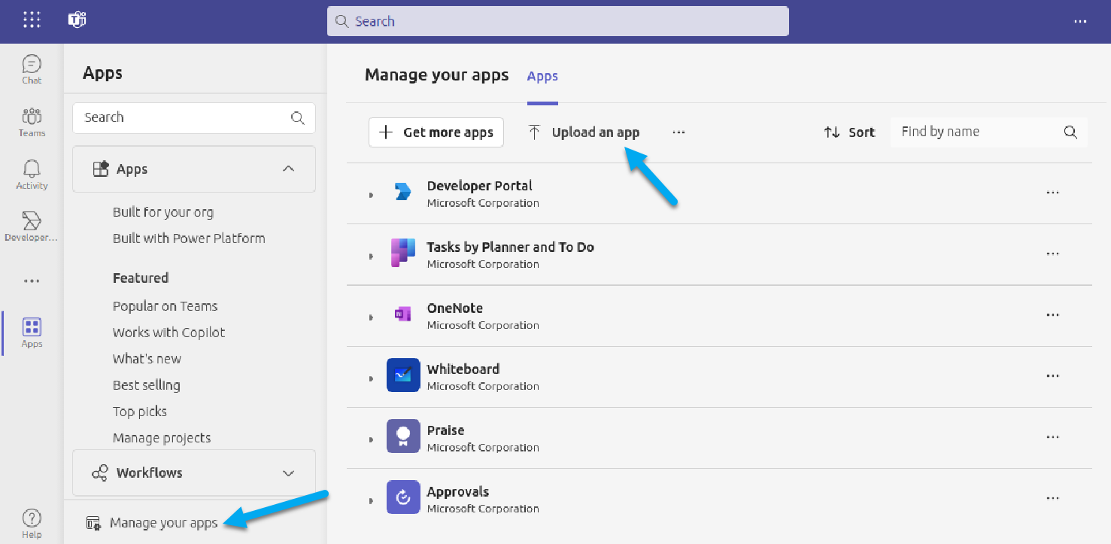Click the Microsoft Teams logo
Screen dimensions: 1111x544
pos(77,20)
